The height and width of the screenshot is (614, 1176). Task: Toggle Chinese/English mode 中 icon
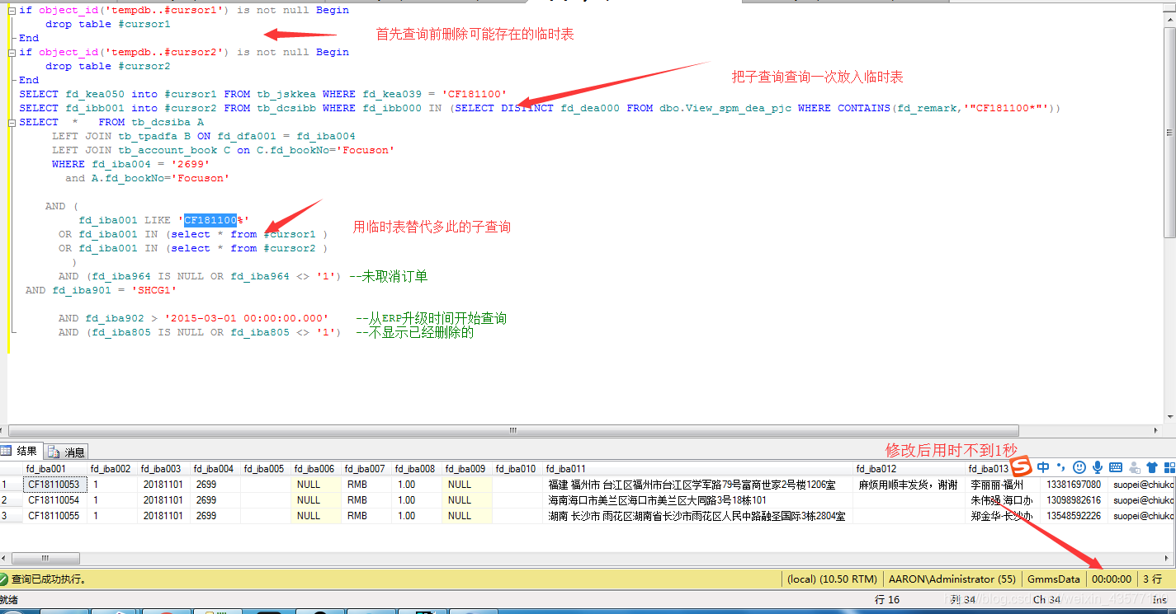1044,467
